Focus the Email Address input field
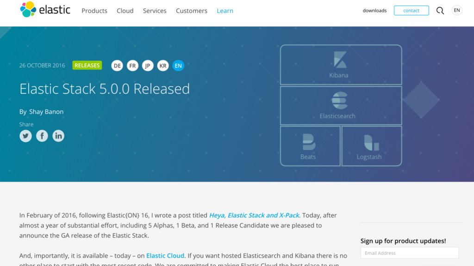Image resolution: width=474 pixels, height=266 pixels. click(410, 253)
